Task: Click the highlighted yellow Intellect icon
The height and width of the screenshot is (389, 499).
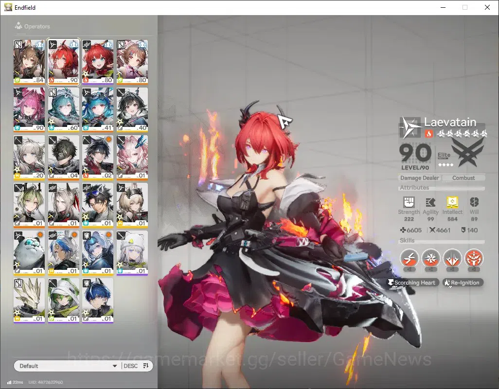Action: pos(452,202)
